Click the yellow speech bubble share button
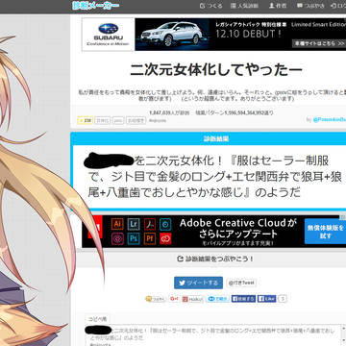The width and height of the screenshot is (346, 346). [156, 299]
